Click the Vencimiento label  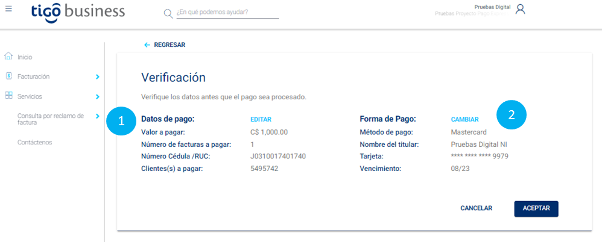380,169
